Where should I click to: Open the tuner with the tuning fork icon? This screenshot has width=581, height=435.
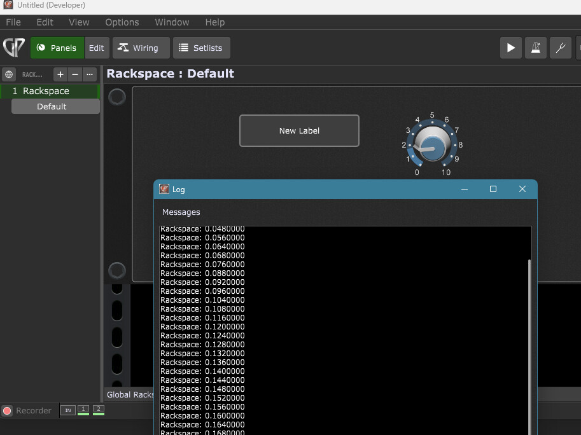point(561,48)
